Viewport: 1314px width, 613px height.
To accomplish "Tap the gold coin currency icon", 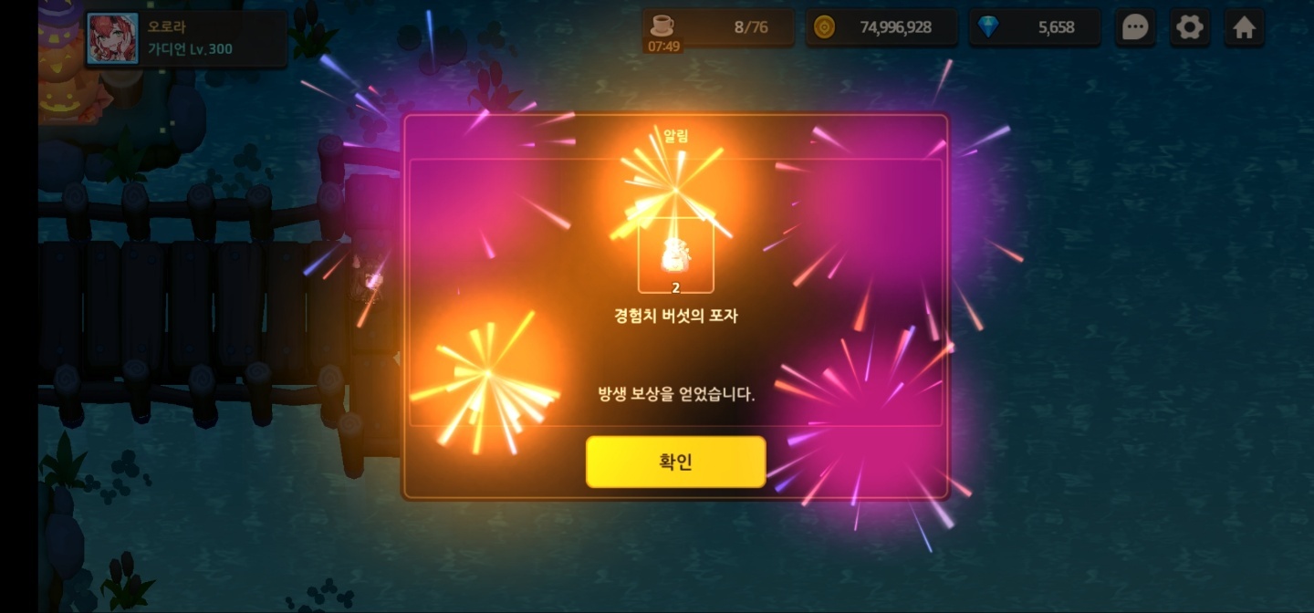I will coord(823,27).
